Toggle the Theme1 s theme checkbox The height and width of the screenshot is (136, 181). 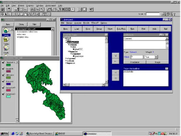coord(3,62)
